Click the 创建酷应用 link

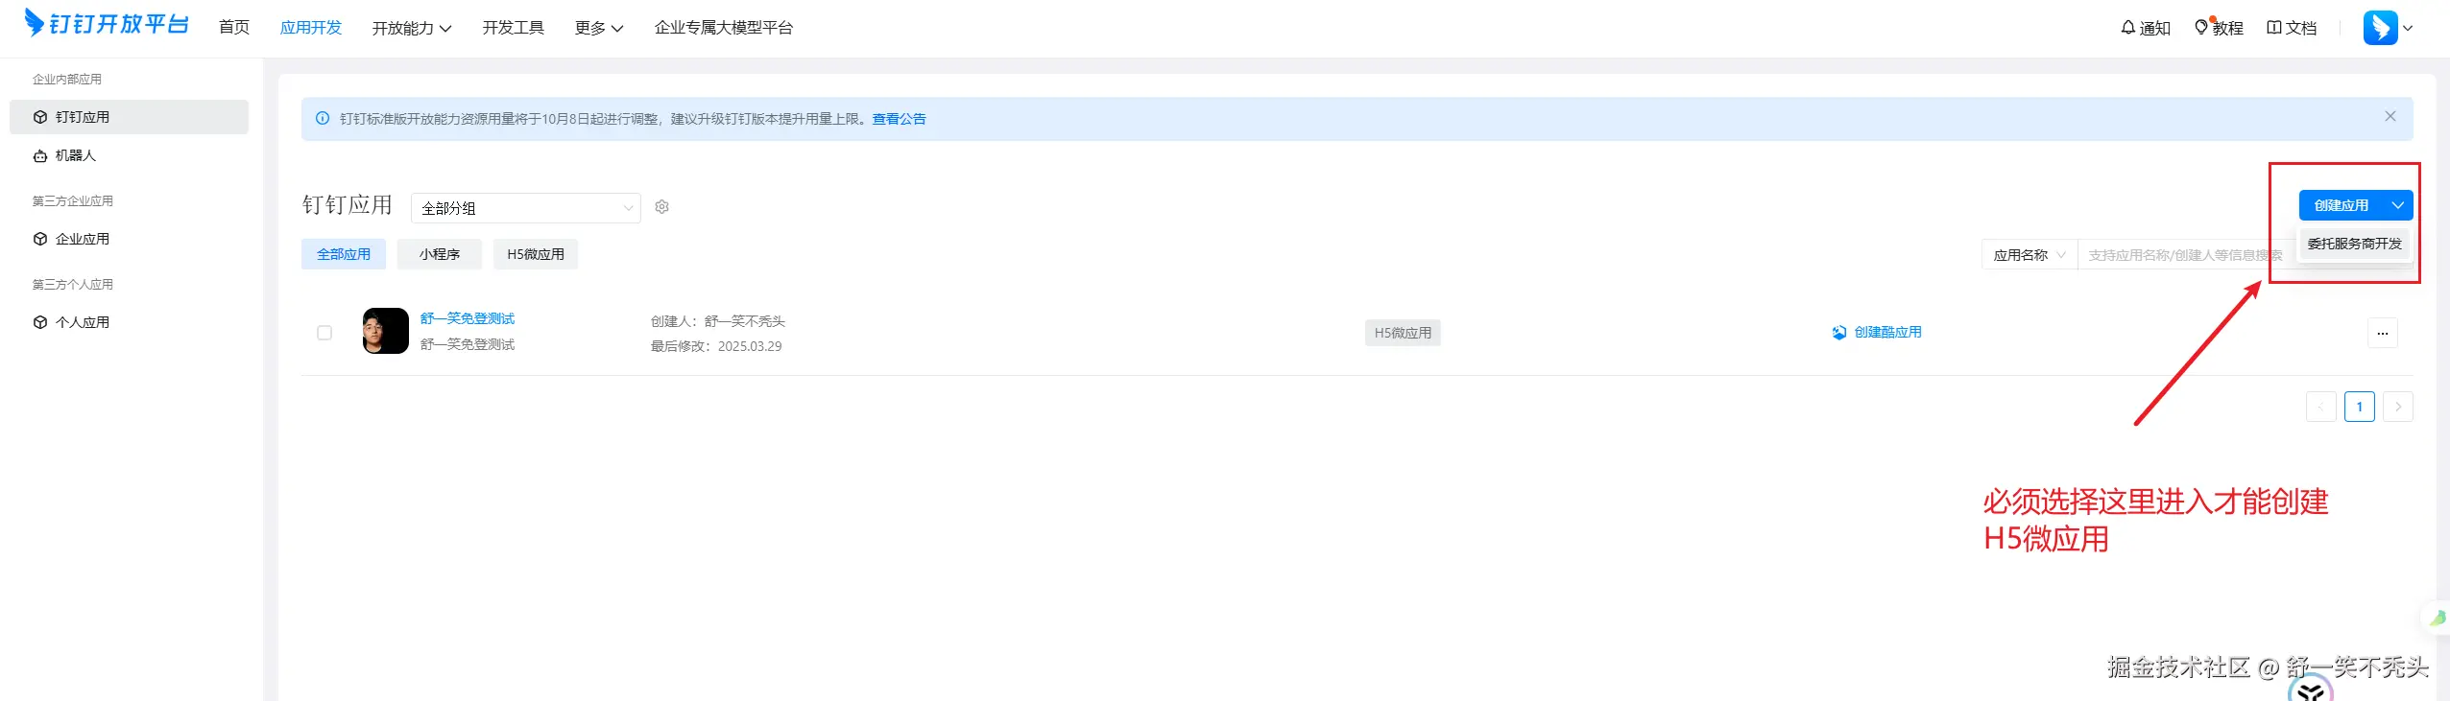pyautogui.click(x=1877, y=332)
